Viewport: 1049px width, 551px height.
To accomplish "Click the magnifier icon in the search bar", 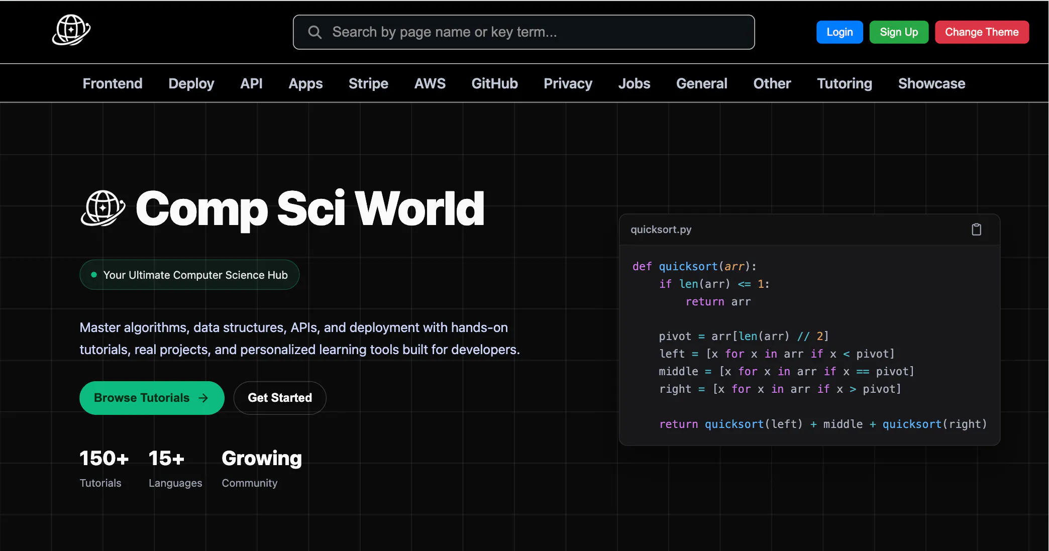I will tap(315, 32).
